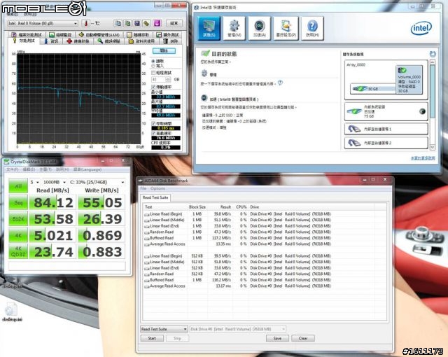Click the Save button in AIDA64 Disk Benchmark
This screenshot has width=448, height=357.
coord(277,338)
